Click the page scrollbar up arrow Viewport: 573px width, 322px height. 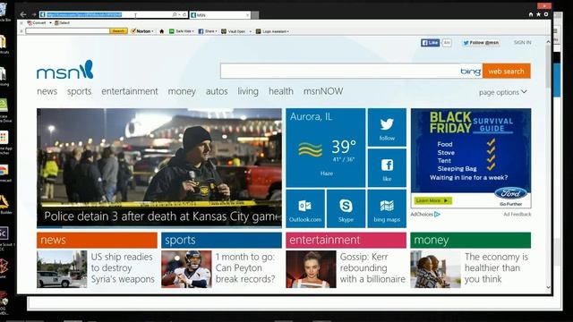click(x=548, y=42)
